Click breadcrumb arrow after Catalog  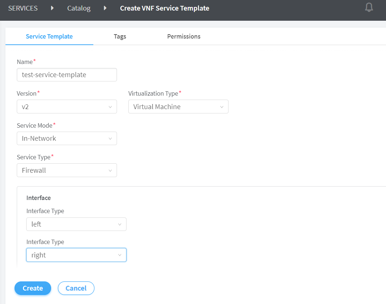(105, 8)
